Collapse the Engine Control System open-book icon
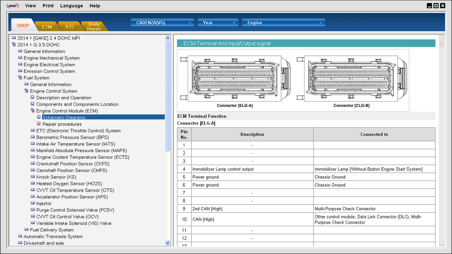452x254 pixels. point(26,91)
